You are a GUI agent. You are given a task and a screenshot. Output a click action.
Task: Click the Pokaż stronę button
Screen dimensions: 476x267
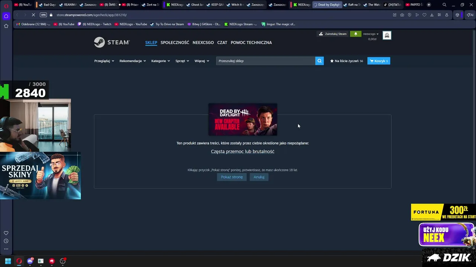tap(232, 177)
